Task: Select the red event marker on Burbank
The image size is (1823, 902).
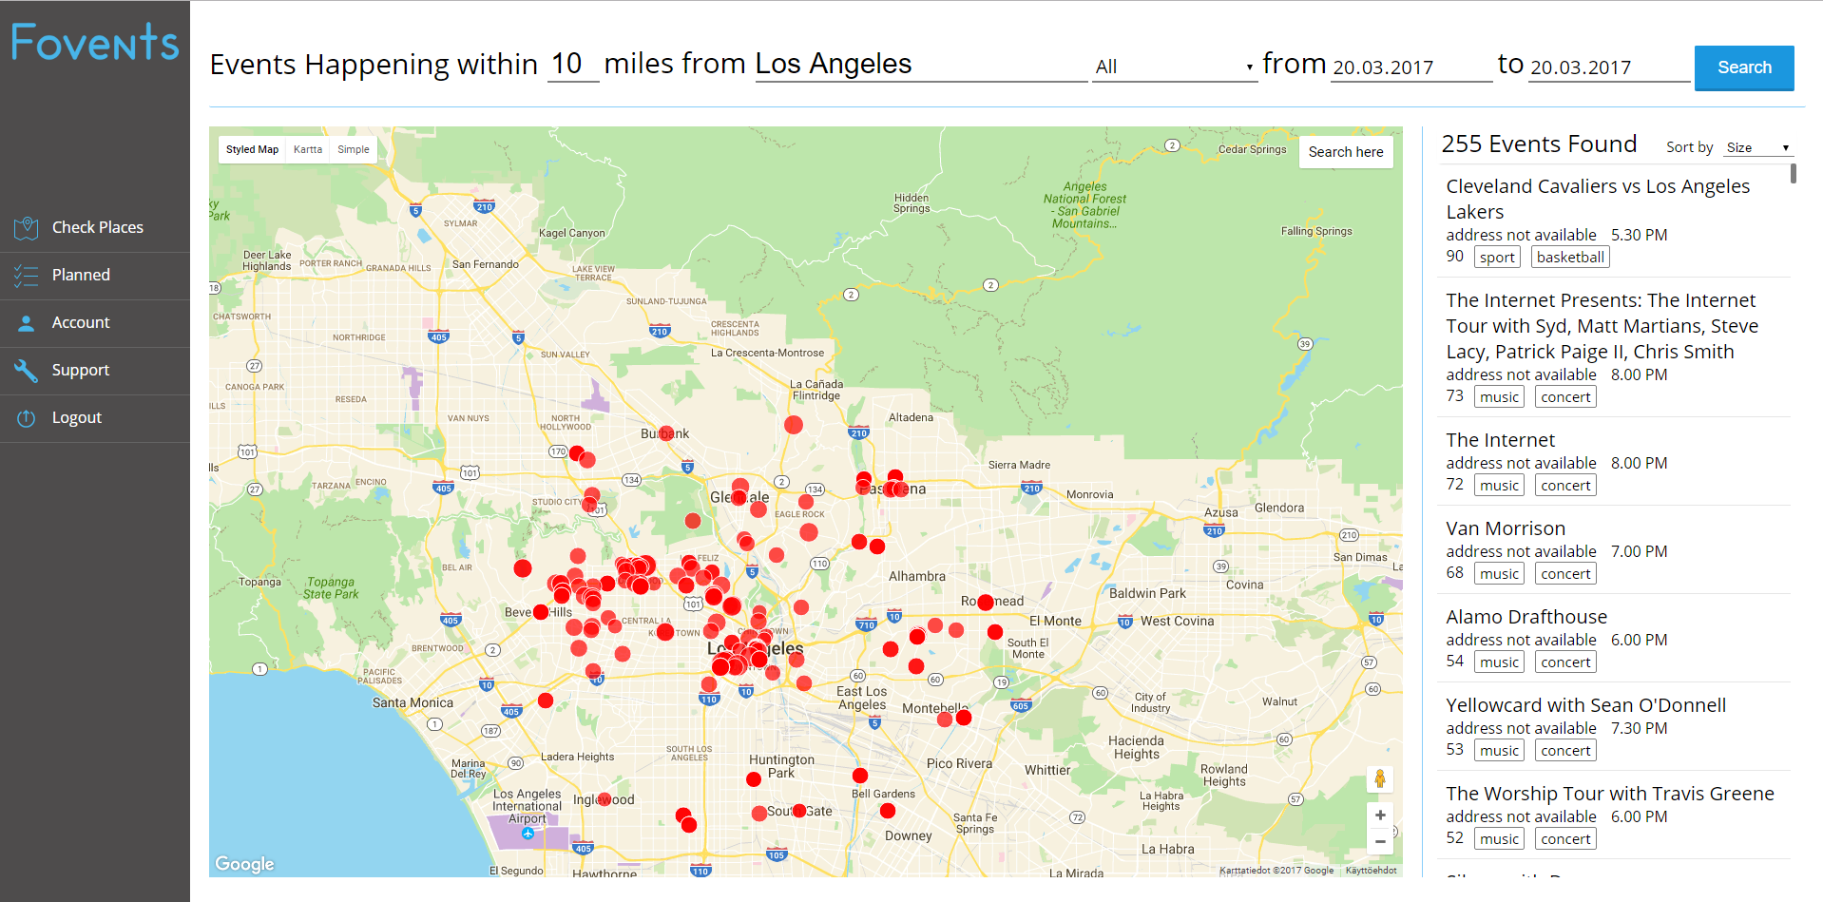Action: coord(666,433)
